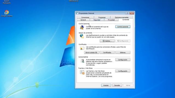Open the Opciones avanzadas tab
Viewport: 175px width, 98px height.
[x=122, y=17]
